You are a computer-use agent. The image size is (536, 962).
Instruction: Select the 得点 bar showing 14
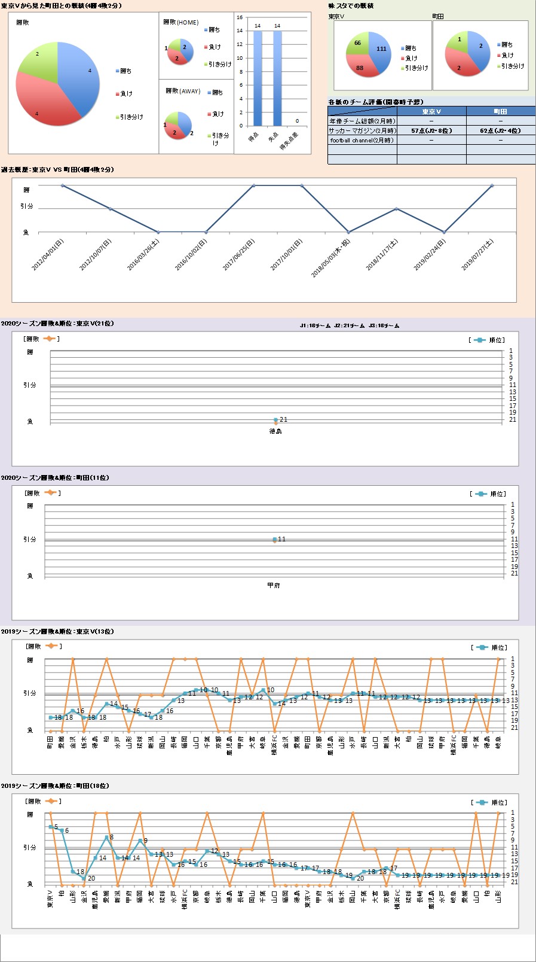tap(258, 78)
